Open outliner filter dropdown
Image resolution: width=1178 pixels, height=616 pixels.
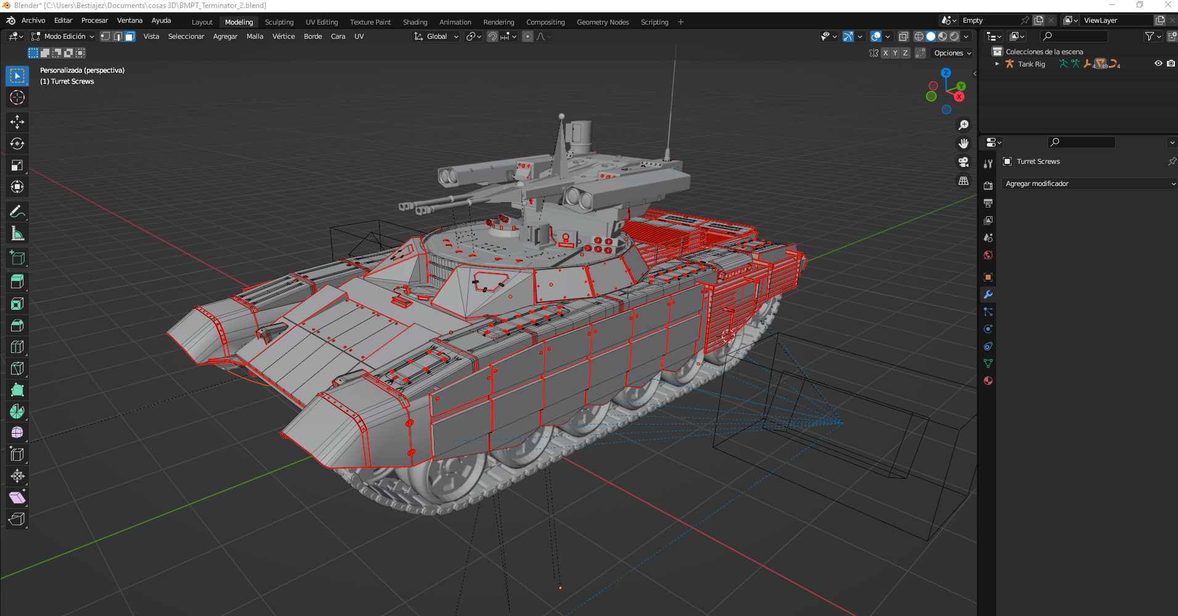point(1153,36)
